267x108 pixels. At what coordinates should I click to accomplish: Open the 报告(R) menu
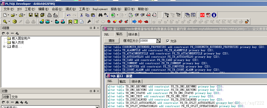(116, 9)
